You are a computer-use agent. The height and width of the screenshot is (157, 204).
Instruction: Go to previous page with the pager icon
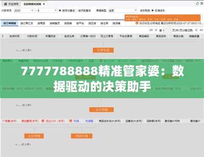coord(156,30)
